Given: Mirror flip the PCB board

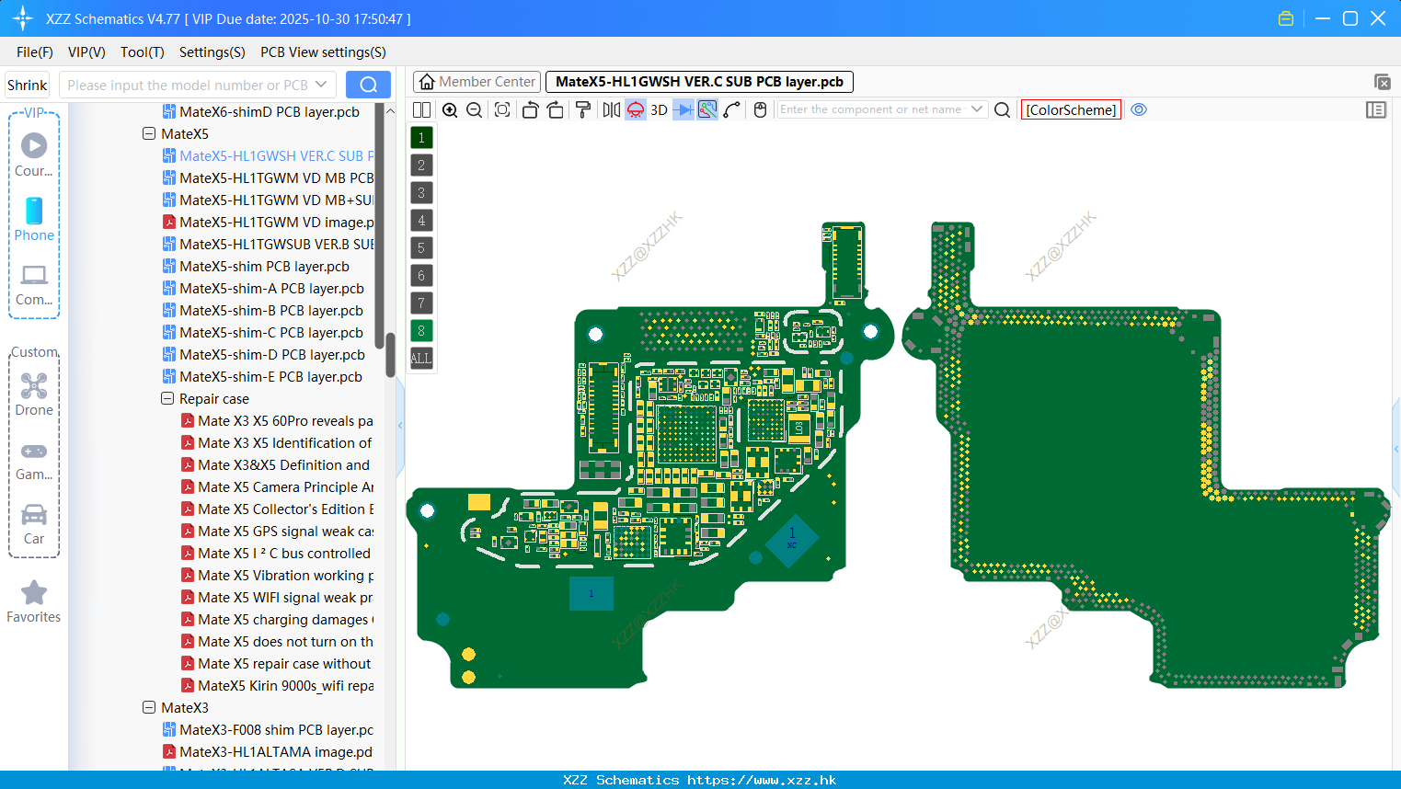Looking at the screenshot, I should tap(612, 109).
